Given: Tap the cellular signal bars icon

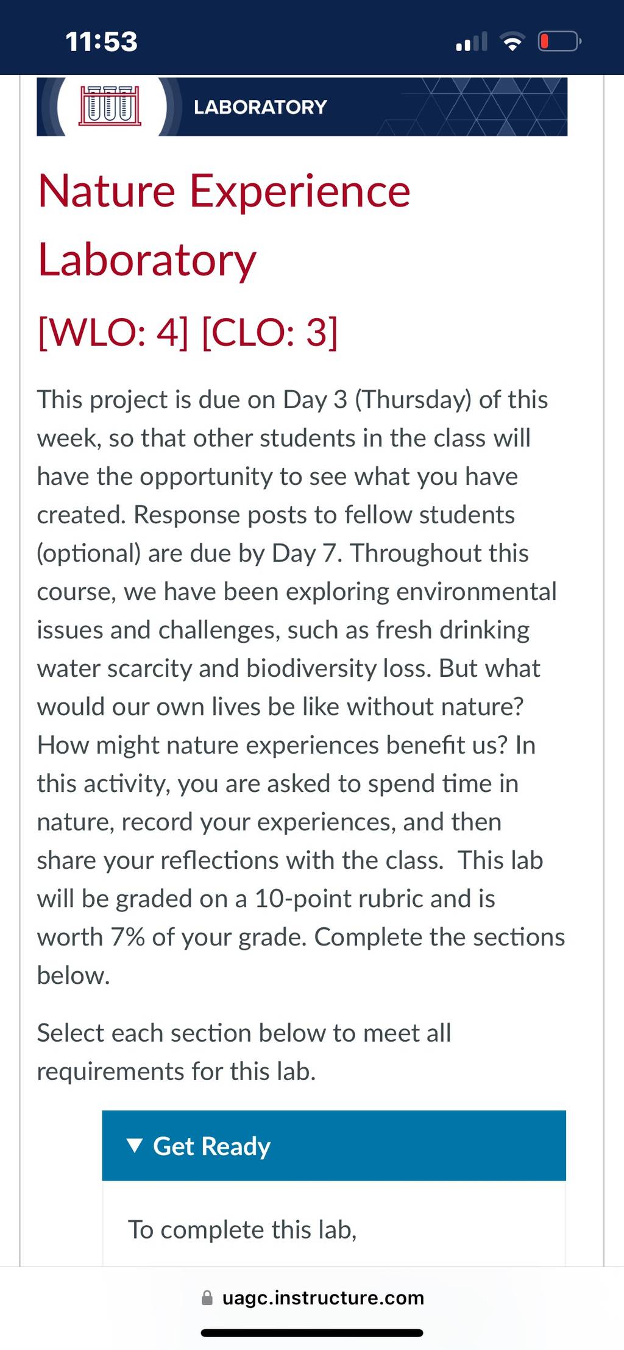Looking at the screenshot, I should click(472, 41).
